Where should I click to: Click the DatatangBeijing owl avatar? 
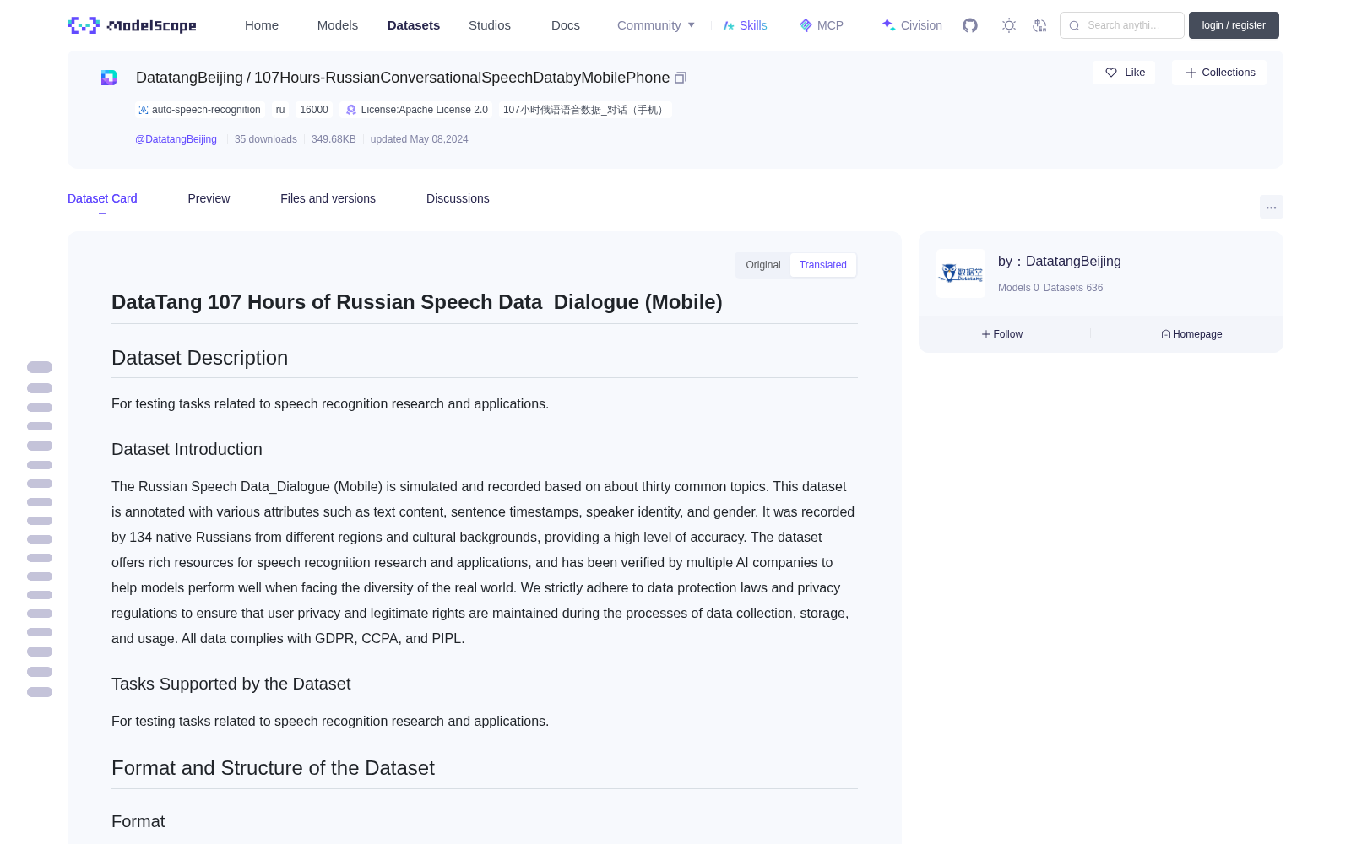tap(961, 273)
